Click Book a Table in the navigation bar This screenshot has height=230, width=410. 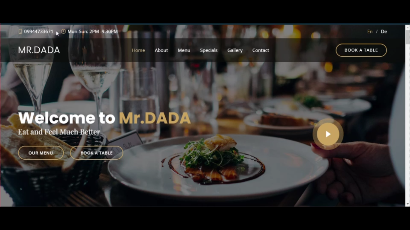coord(361,50)
